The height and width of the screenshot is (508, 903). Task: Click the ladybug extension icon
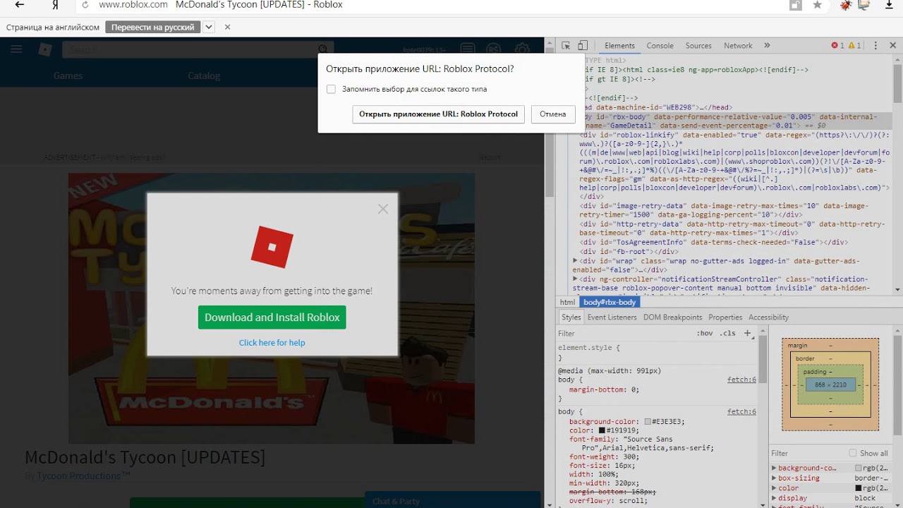(x=846, y=5)
